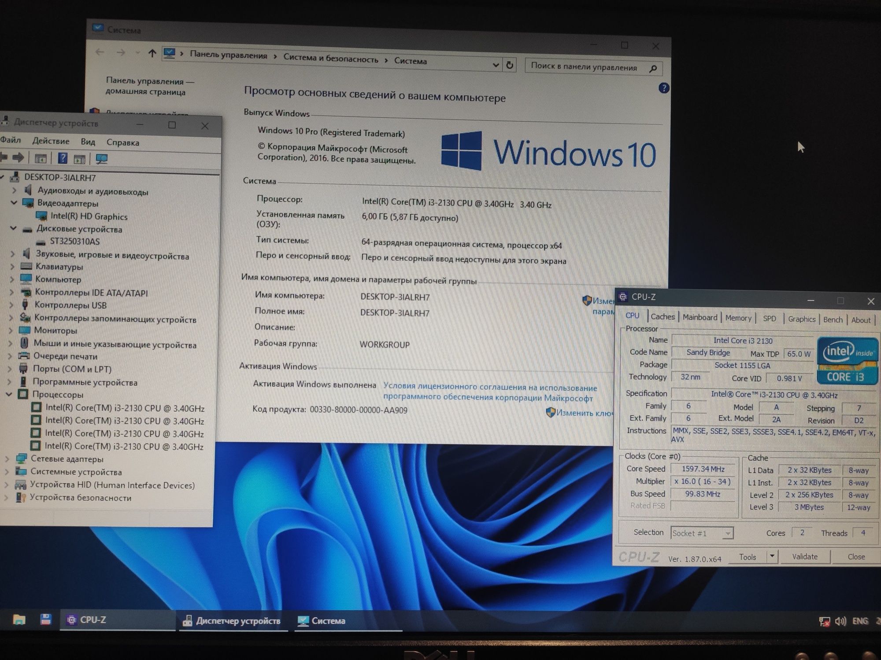Switch to the Mainboard tab in CPU-Z
This screenshot has height=660, width=881.
(x=700, y=317)
